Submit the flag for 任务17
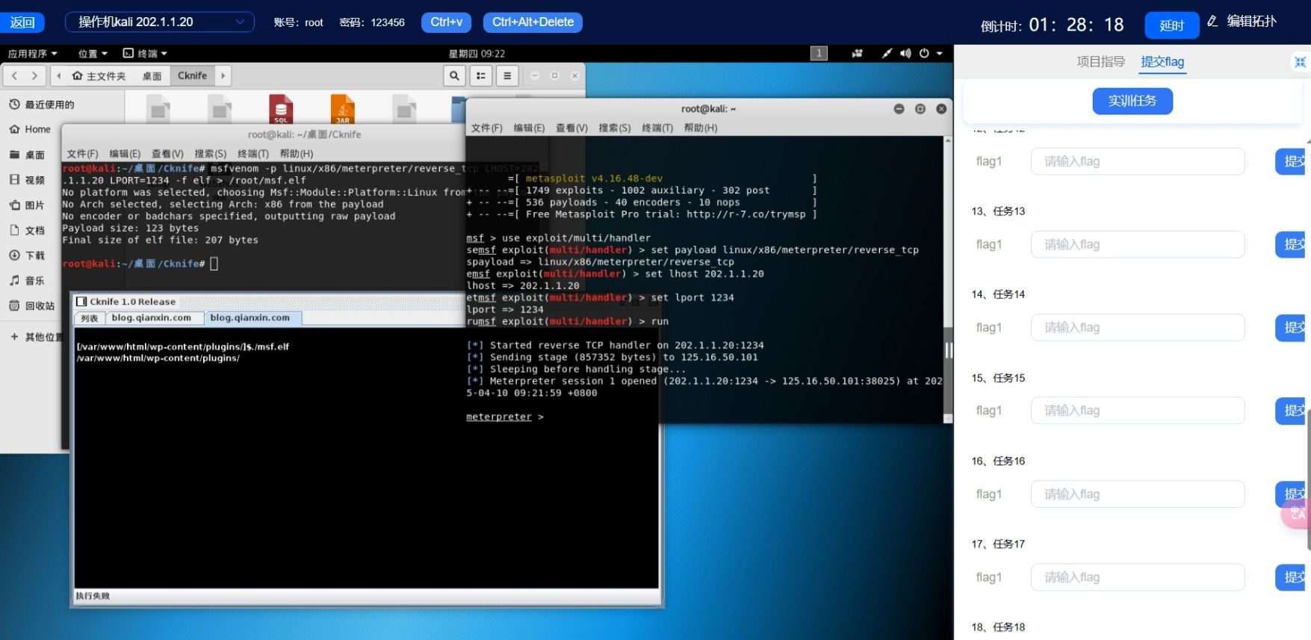 click(x=1292, y=577)
